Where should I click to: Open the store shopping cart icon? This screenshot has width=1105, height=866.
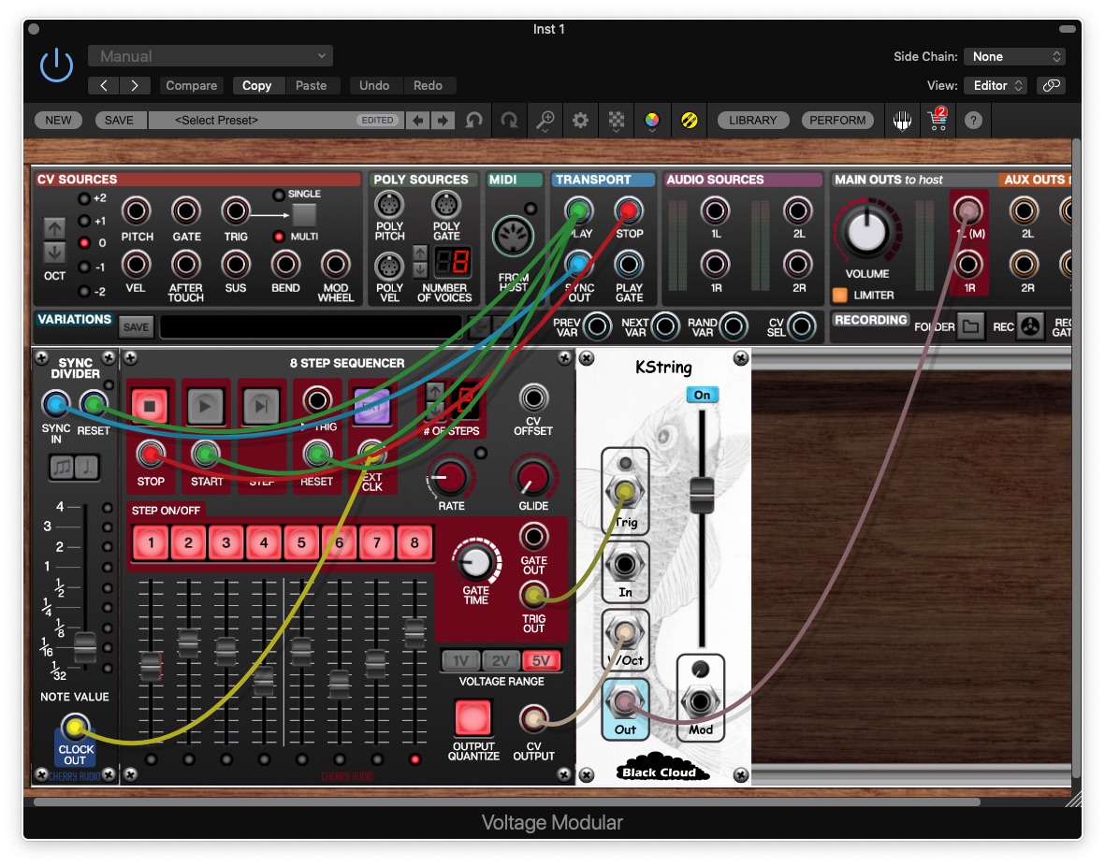938,120
